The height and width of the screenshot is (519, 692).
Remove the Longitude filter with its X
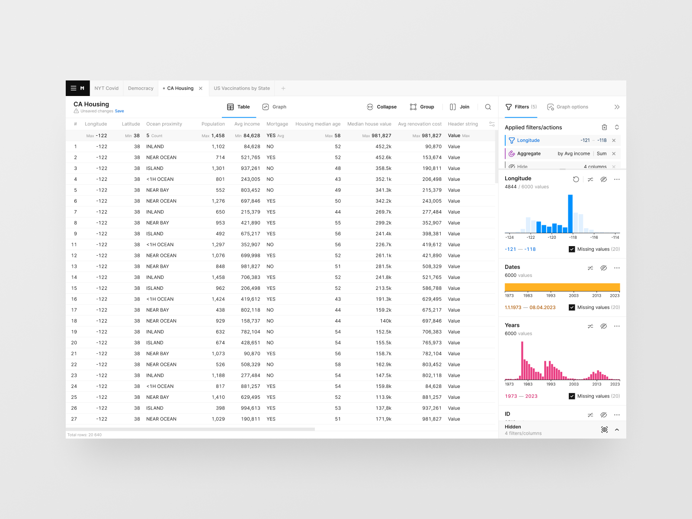coord(614,140)
